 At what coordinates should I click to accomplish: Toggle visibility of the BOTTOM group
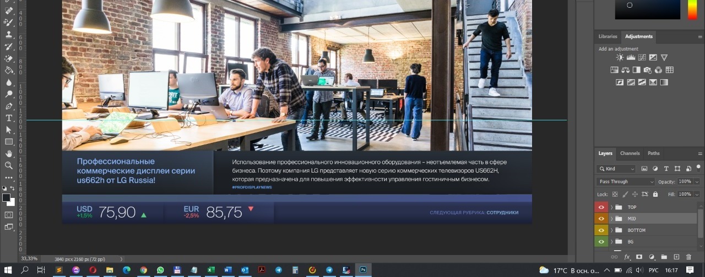[601, 230]
